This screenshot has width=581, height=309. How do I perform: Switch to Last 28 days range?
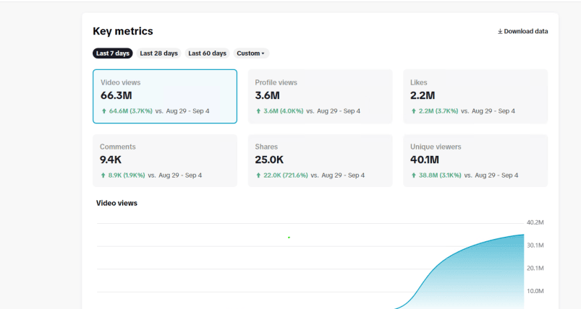point(158,53)
